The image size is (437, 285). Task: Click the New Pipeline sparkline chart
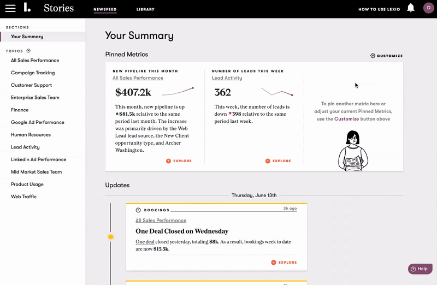click(178, 91)
